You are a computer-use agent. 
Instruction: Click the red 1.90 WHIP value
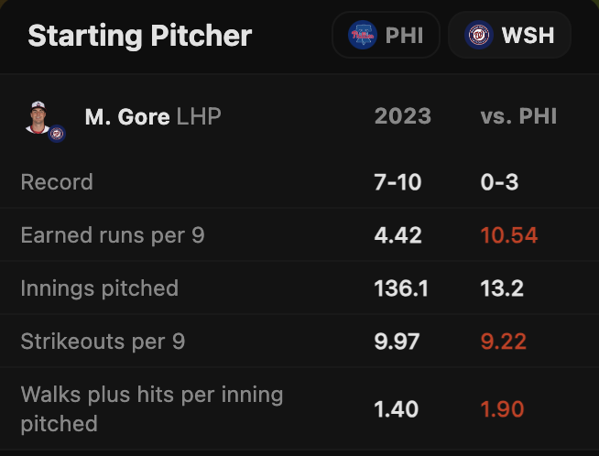502,408
